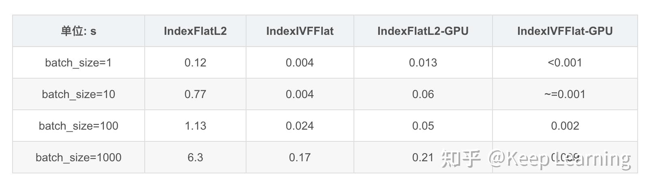Click the batch_size=1000 row label
647x188 pixels.
tap(79, 158)
